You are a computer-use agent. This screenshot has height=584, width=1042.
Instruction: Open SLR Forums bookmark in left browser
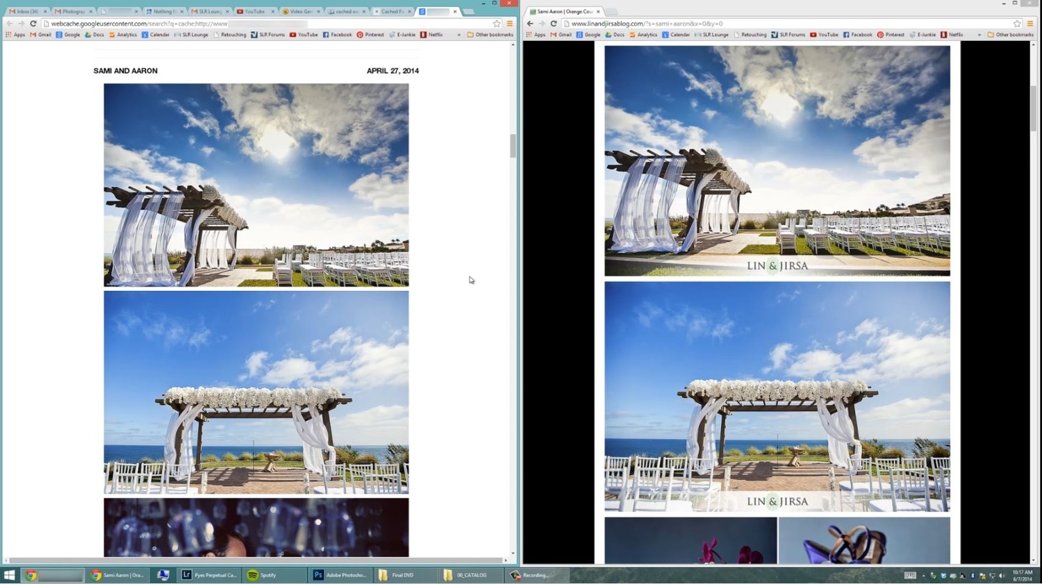tap(267, 35)
